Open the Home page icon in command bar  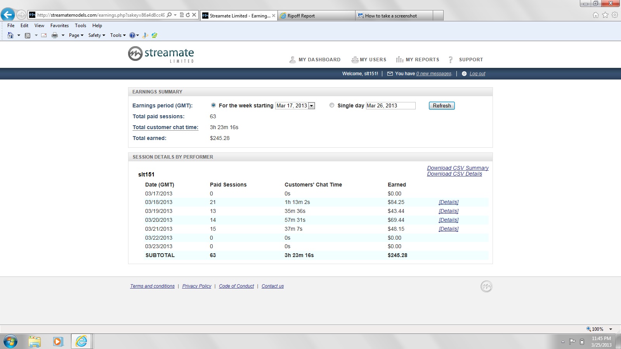[x=10, y=35]
